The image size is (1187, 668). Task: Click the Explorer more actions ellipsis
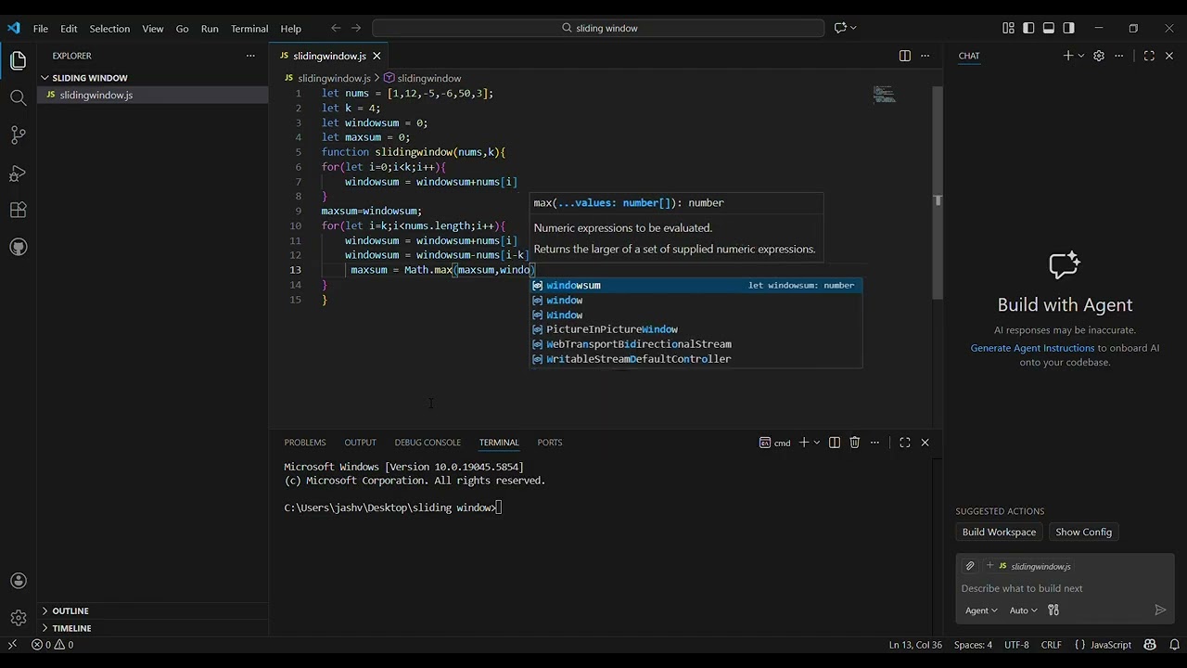250,56
